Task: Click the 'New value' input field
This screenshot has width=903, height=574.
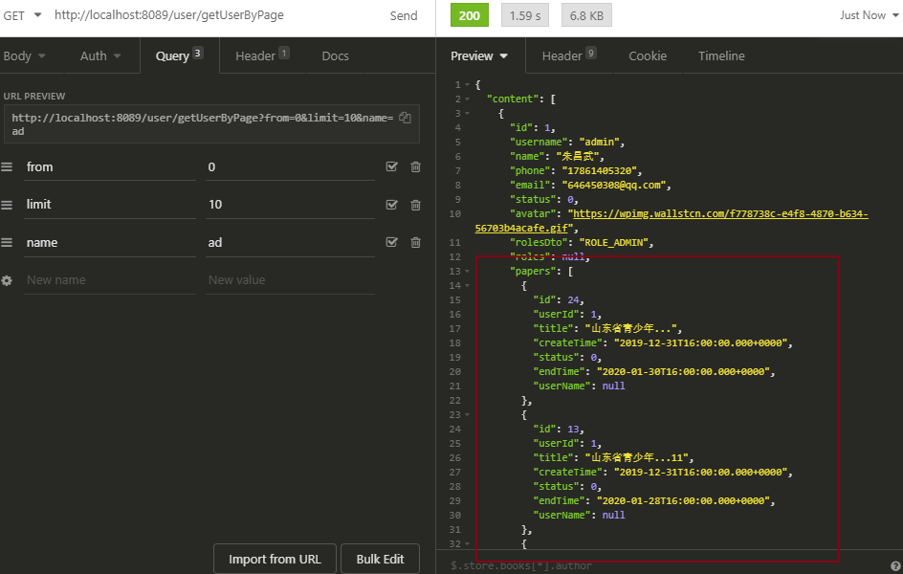Action: tap(287, 280)
